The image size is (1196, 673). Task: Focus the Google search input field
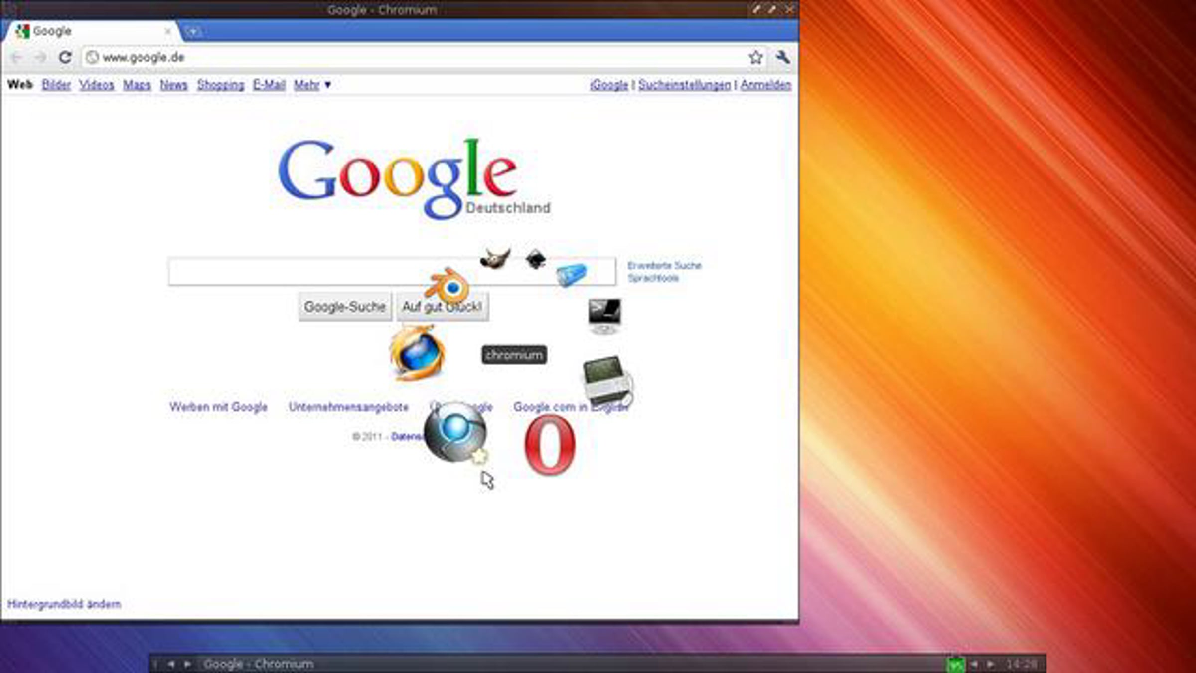pyautogui.click(x=392, y=272)
